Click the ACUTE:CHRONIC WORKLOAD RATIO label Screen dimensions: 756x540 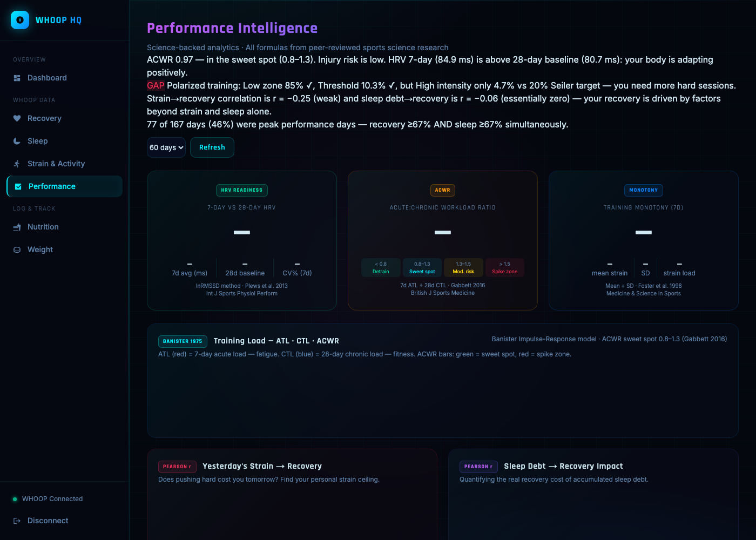click(443, 207)
